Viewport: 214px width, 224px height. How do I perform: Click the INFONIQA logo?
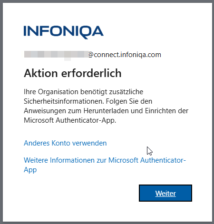tap(64, 32)
